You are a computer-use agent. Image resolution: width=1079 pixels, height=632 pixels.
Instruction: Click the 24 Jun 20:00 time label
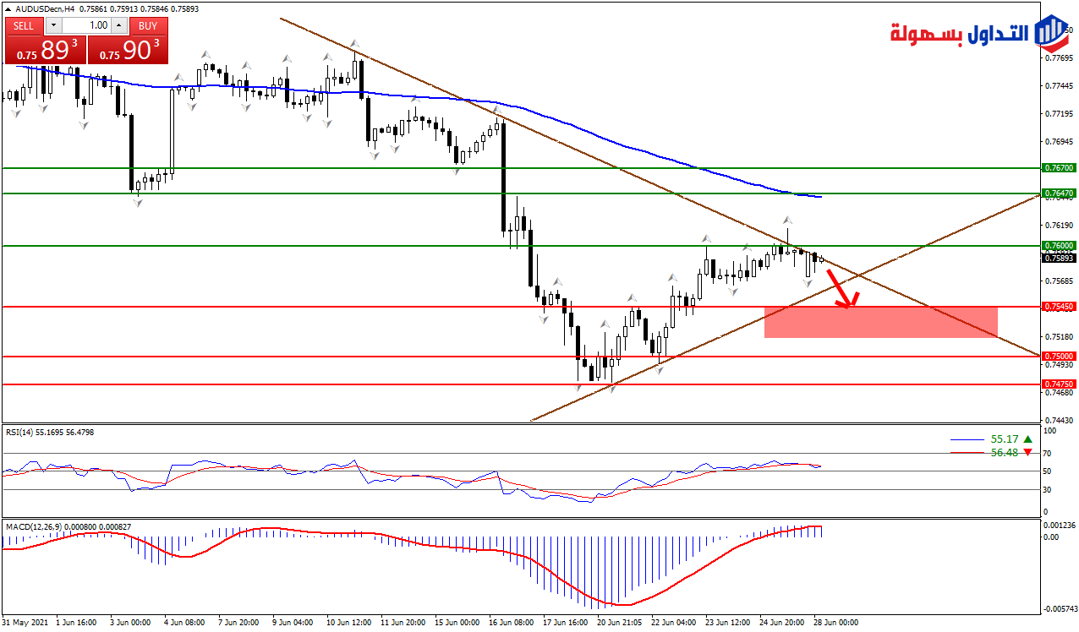point(782,623)
